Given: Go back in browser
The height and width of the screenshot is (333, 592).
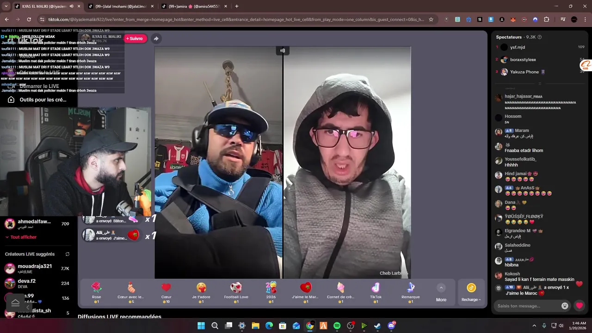Looking at the screenshot, I should (6, 19).
